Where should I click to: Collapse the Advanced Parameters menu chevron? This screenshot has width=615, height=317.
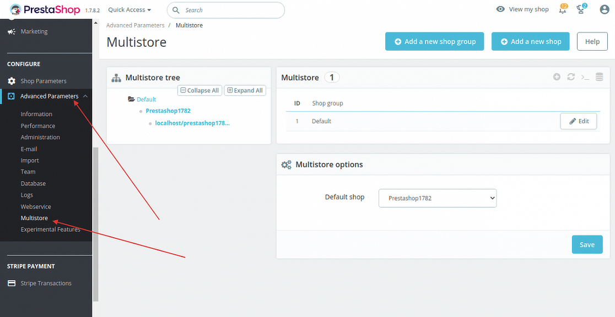85,96
